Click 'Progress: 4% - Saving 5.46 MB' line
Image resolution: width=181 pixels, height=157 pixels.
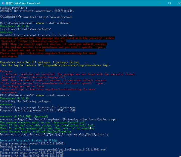click(32, 155)
